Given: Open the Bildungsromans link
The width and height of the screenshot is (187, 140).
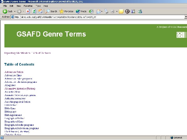Looking at the screenshot, I should pyautogui.click(x=13, y=115).
